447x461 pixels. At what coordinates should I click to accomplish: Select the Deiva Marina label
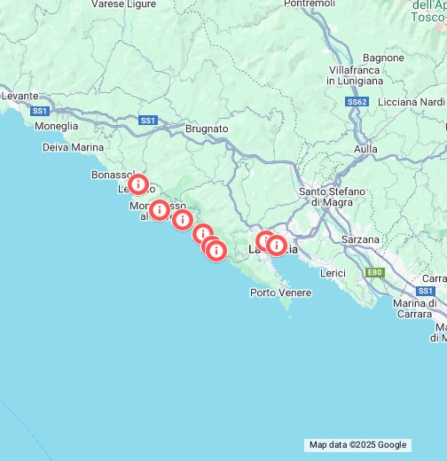(73, 147)
